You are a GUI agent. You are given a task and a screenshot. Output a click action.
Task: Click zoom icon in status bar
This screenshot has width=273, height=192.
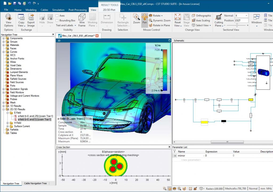pos(164,189)
